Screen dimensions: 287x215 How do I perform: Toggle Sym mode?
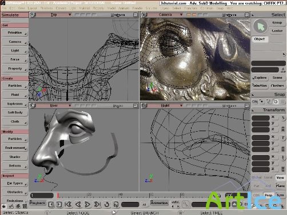280,195
